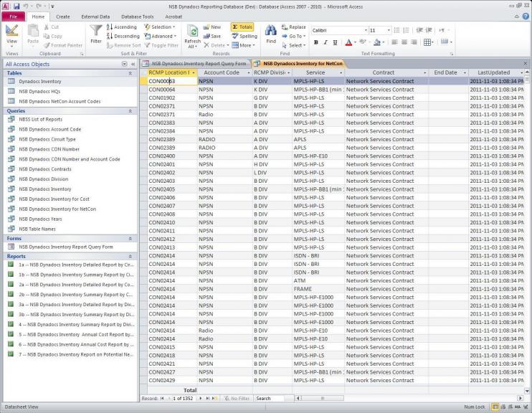Screen dimensions: 532x413
Task: Open Account Code column filter arrow
Action: 249,72
